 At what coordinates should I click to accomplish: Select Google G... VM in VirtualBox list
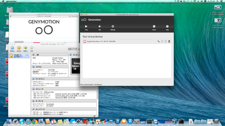point(19,56)
